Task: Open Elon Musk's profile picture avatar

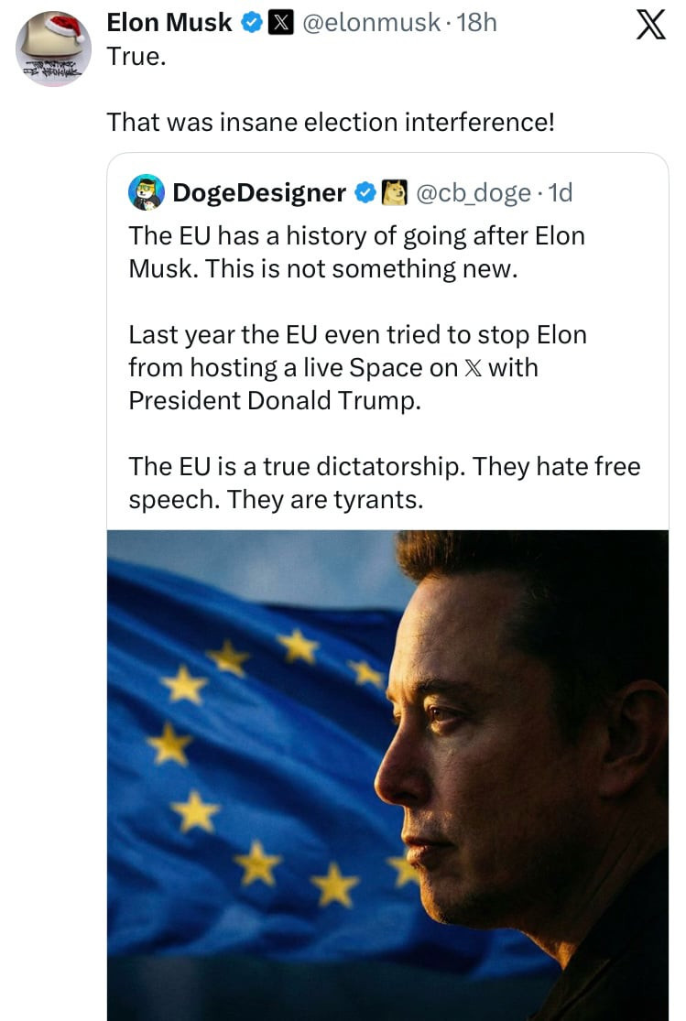Action: tap(53, 49)
